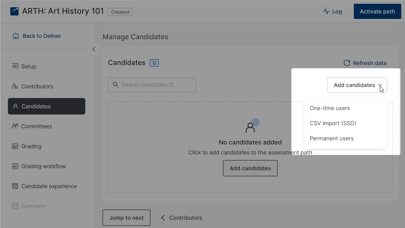The height and width of the screenshot is (228, 405).
Task: Click the magnifier icon in search field
Action: tap(116, 85)
